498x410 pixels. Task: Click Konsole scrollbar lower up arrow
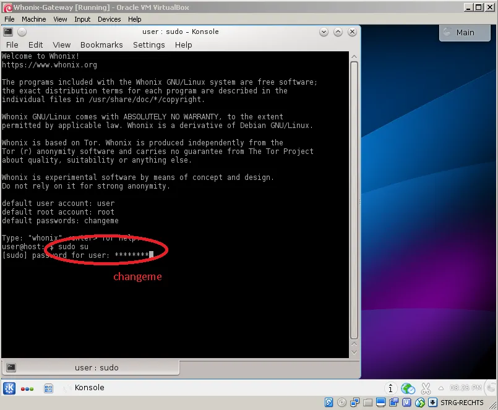354,344
